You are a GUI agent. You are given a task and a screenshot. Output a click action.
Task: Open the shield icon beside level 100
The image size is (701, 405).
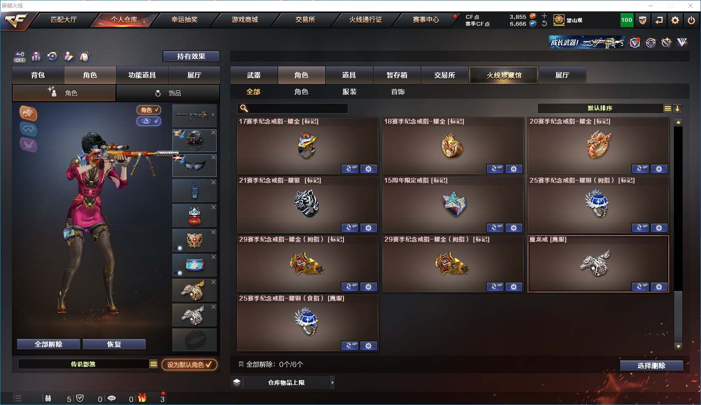(x=643, y=20)
